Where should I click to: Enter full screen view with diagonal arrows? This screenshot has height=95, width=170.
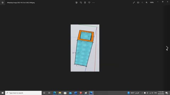click(x=134, y=3)
